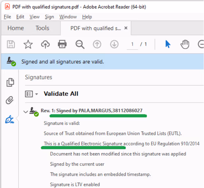This screenshot has height=188, width=204.
Task: Click 'Signed and all signatures are valid.' message
Action: click(62, 62)
